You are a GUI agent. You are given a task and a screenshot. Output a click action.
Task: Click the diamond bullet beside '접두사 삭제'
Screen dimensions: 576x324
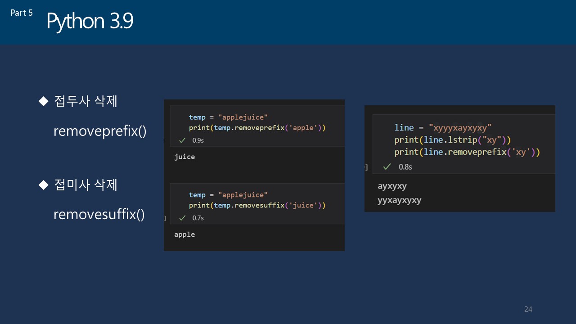(x=43, y=102)
